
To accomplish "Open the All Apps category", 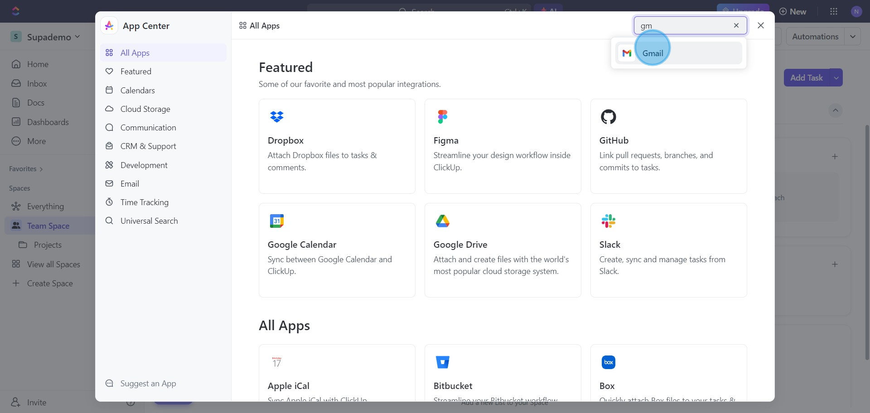I will (x=163, y=53).
